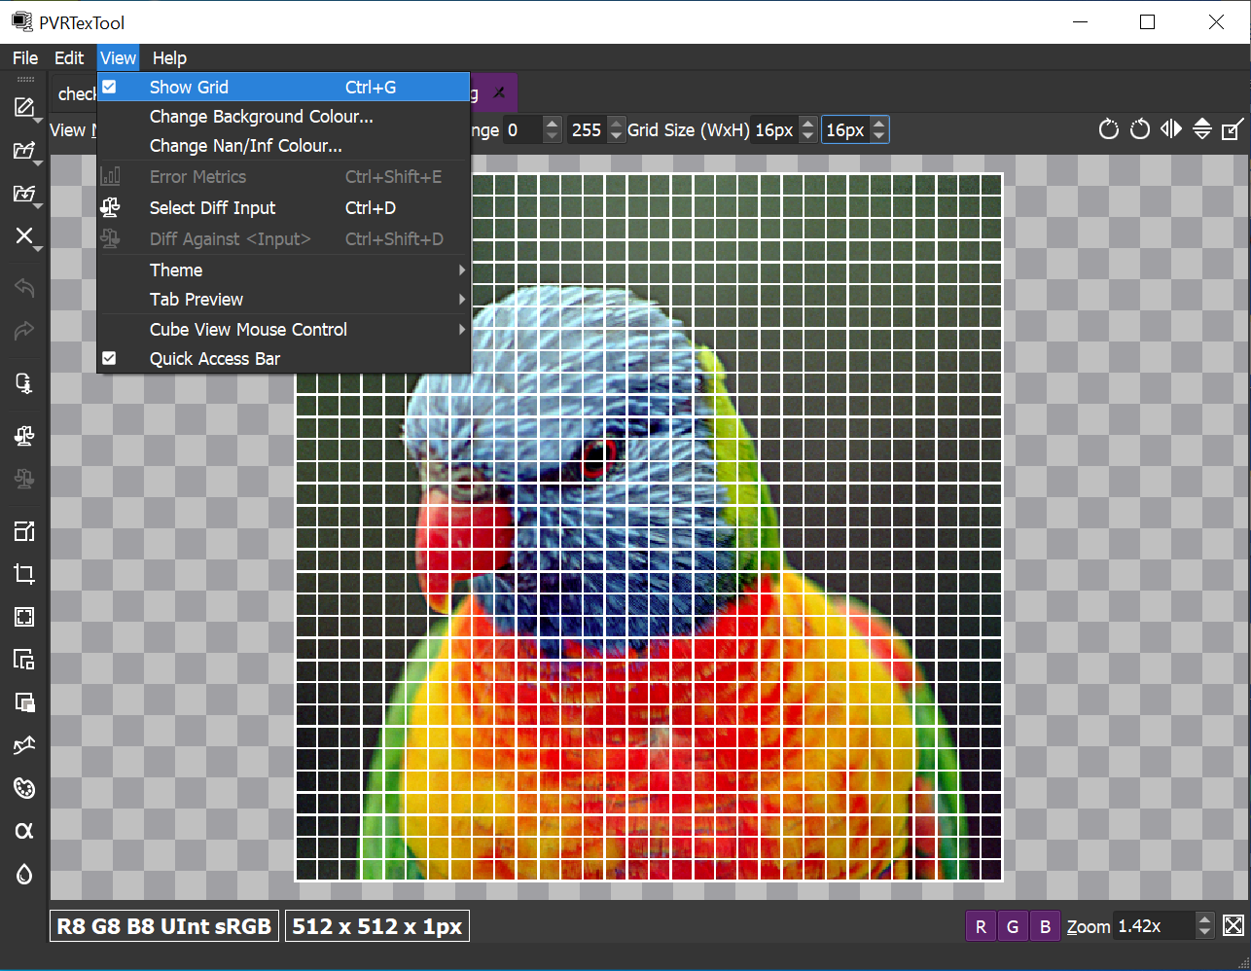Click the Undo arrow icon
The height and width of the screenshot is (971, 1251).
24,288
